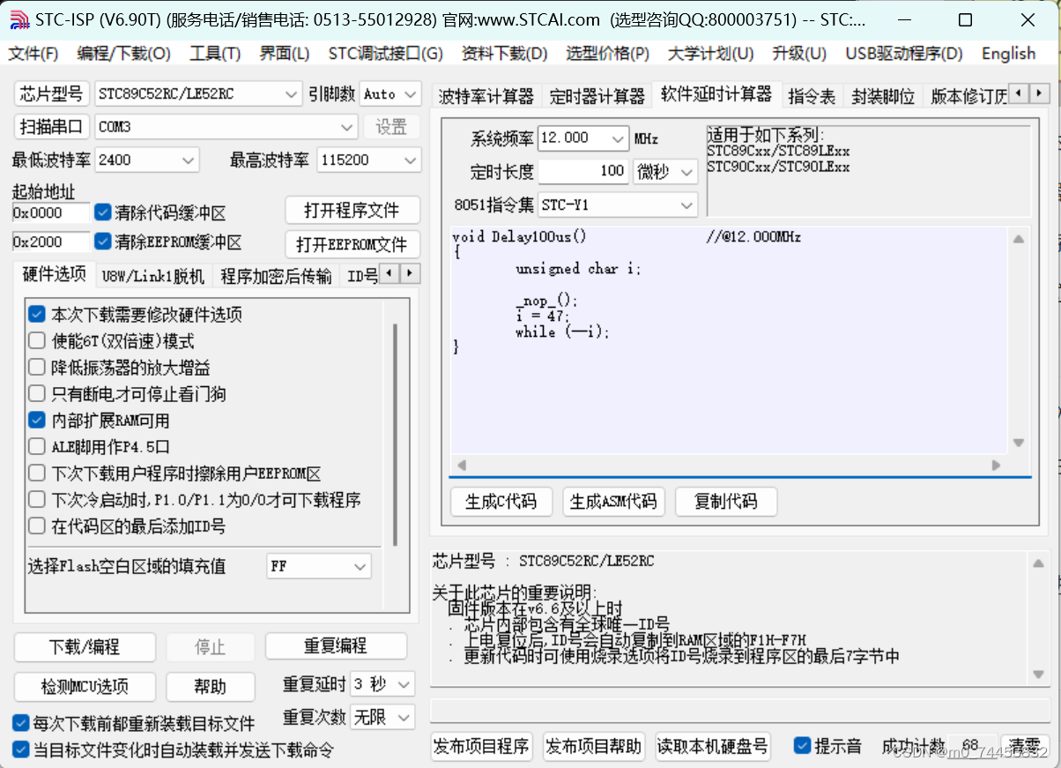Click 复制代码 button
The image size is (1061, 768).
coord(726,502)
